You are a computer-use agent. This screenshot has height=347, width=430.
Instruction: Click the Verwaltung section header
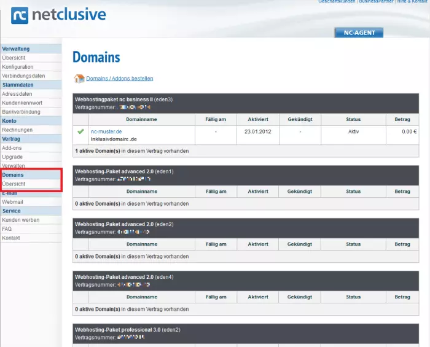(31, 49)
